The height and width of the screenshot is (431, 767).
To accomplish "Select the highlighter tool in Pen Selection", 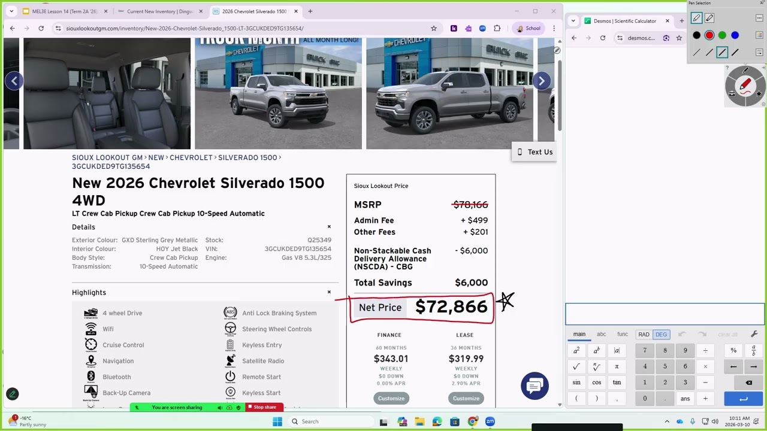I will click(x=709, y=19).
